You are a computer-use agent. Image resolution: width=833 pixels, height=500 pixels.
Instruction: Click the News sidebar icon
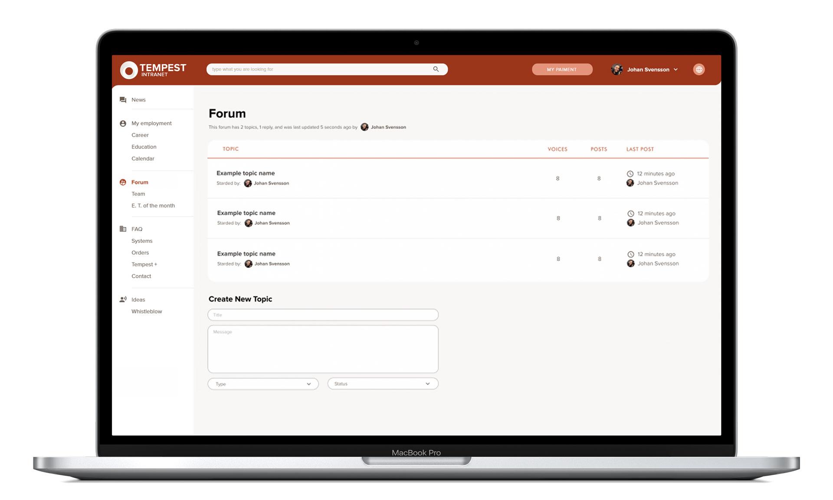(x=123, y=99)
